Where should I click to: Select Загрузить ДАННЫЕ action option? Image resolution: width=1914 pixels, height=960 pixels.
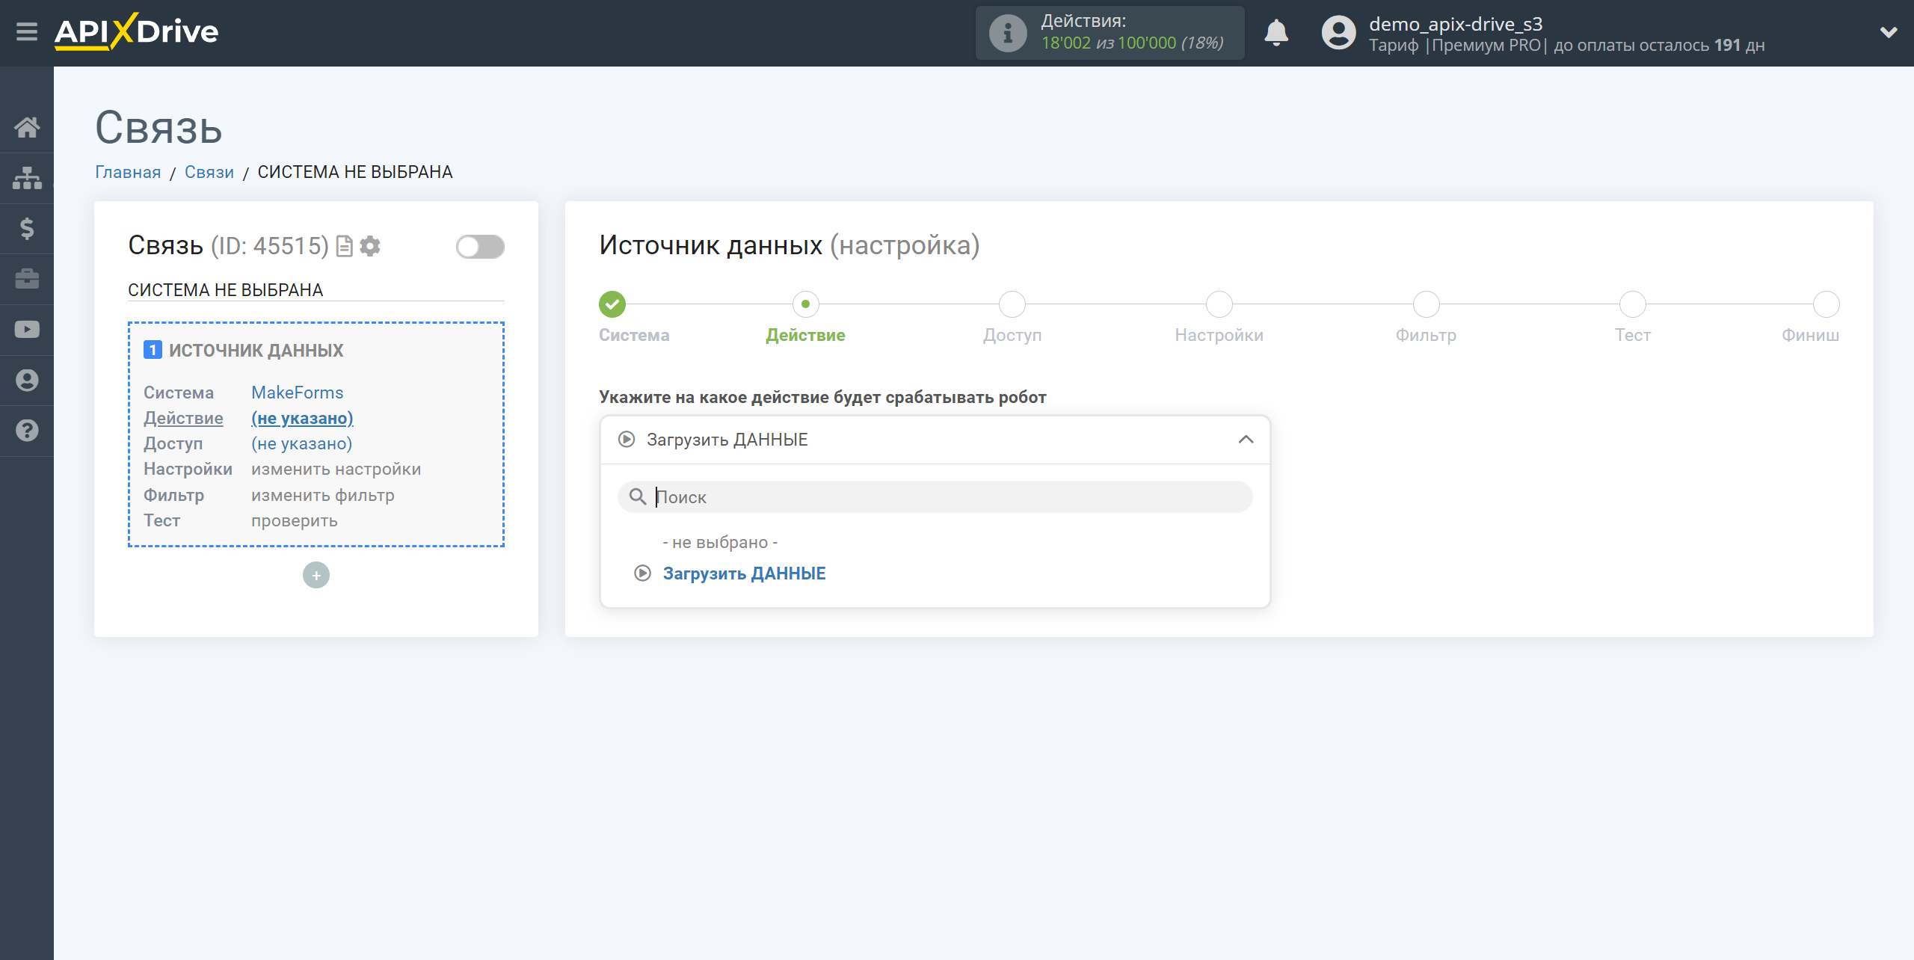click(745, 573)
